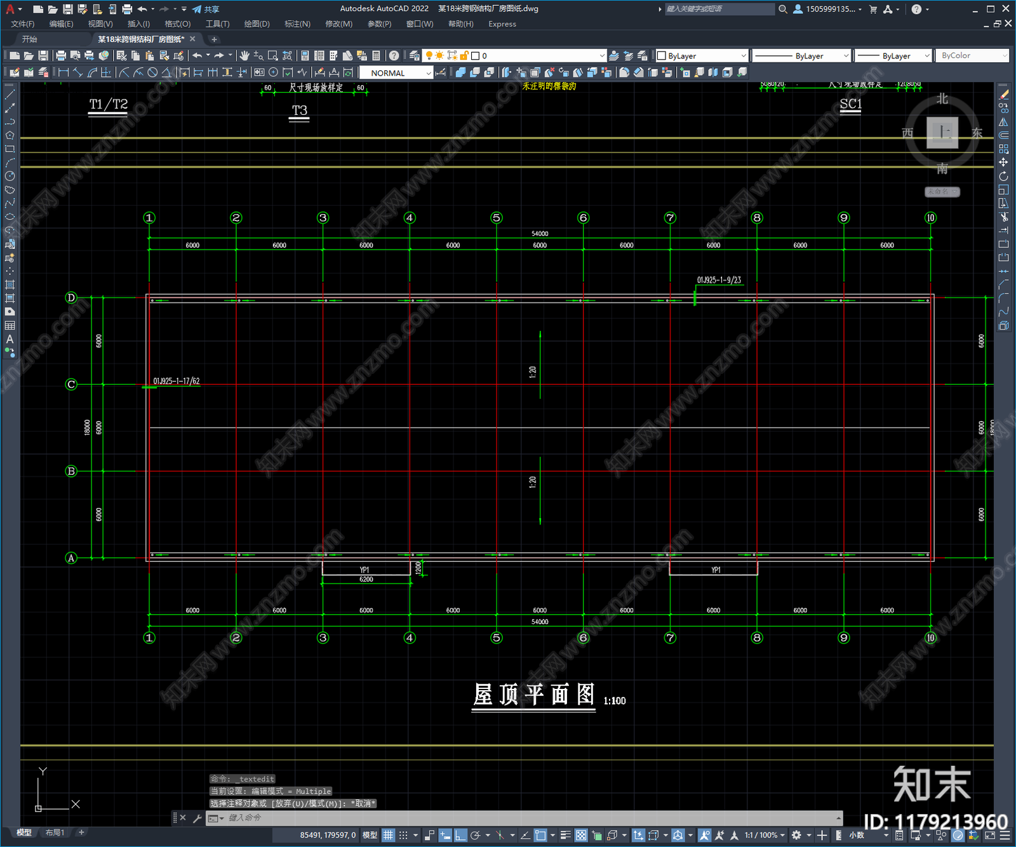This screenshot has height=847, width=1016.
Task: Click the 共享 share button
Action: (206, 9)
